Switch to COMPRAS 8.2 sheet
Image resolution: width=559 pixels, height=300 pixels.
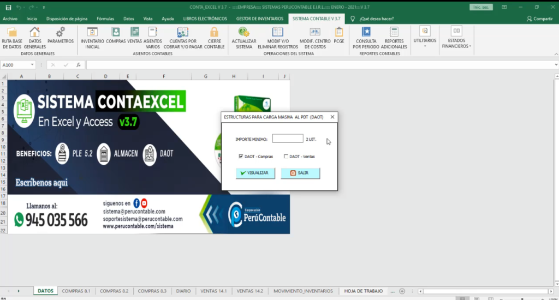114,291
